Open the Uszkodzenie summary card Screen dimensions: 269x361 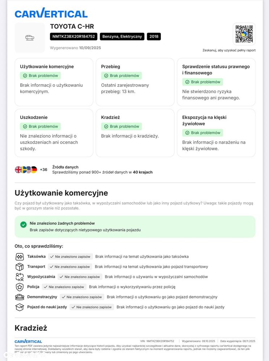(x=54, y=133)
